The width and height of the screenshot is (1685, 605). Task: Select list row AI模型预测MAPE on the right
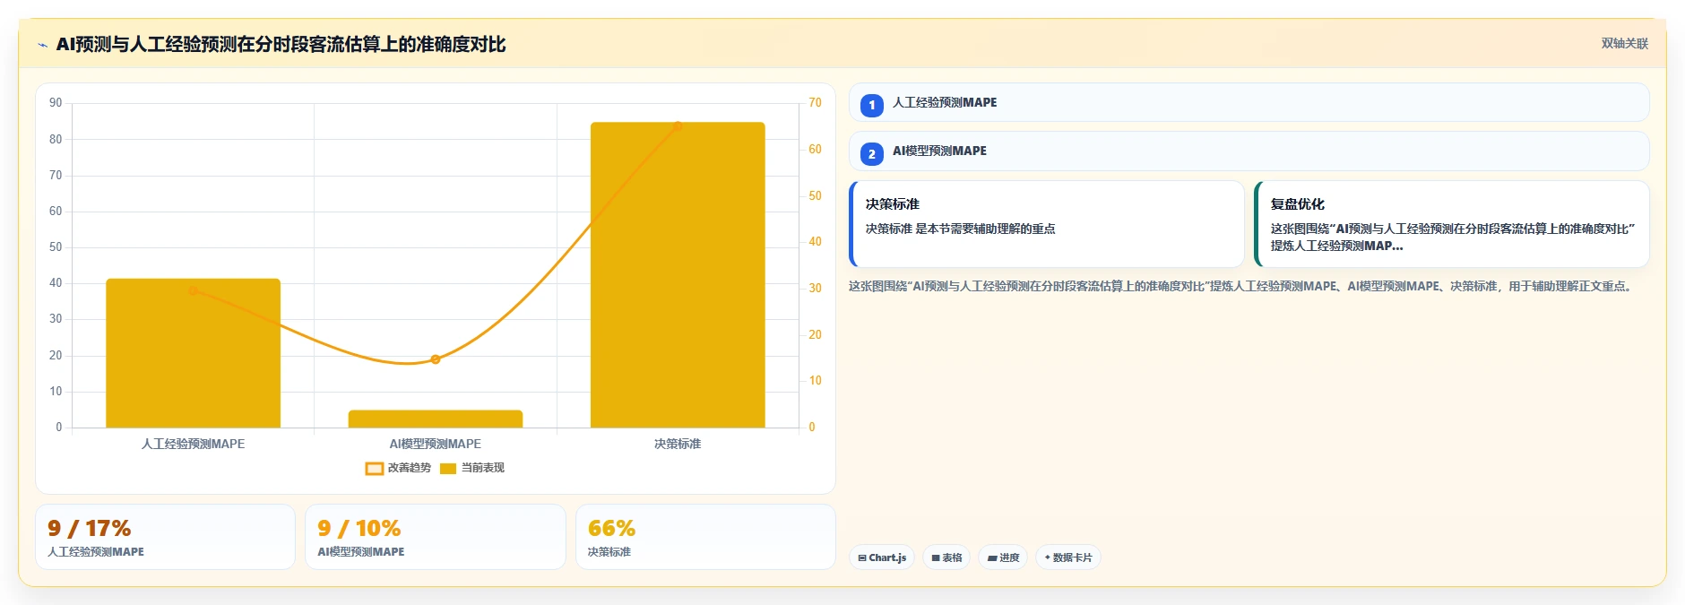[1249, 151]
